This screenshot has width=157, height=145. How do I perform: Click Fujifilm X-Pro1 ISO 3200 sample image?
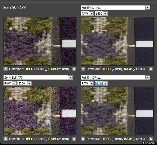[117, 111]
